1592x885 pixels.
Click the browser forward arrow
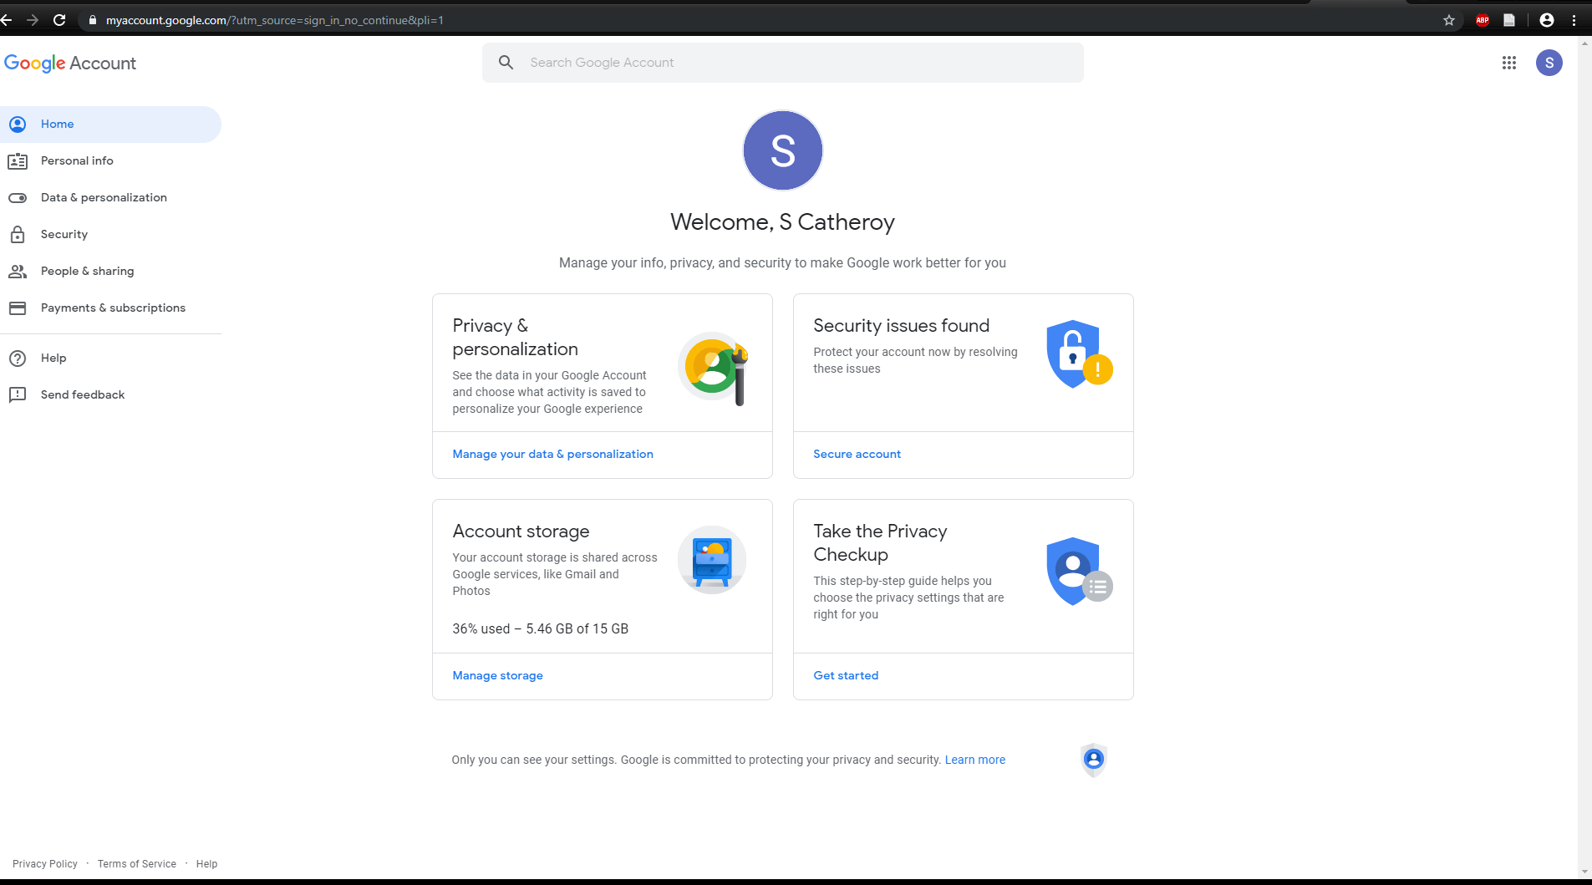click(33, 20)
